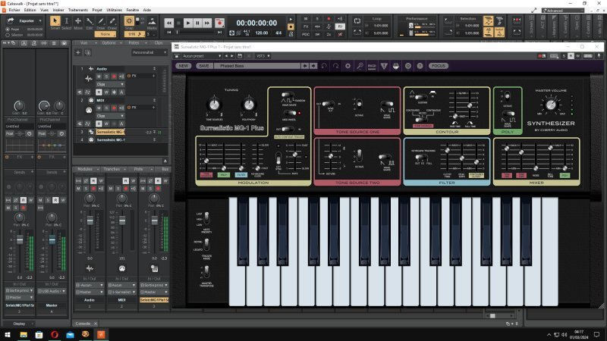Open the Display dropdown at bottom left
The height and width of the screenshot is (341, 607).
click(x=21, y=324)
